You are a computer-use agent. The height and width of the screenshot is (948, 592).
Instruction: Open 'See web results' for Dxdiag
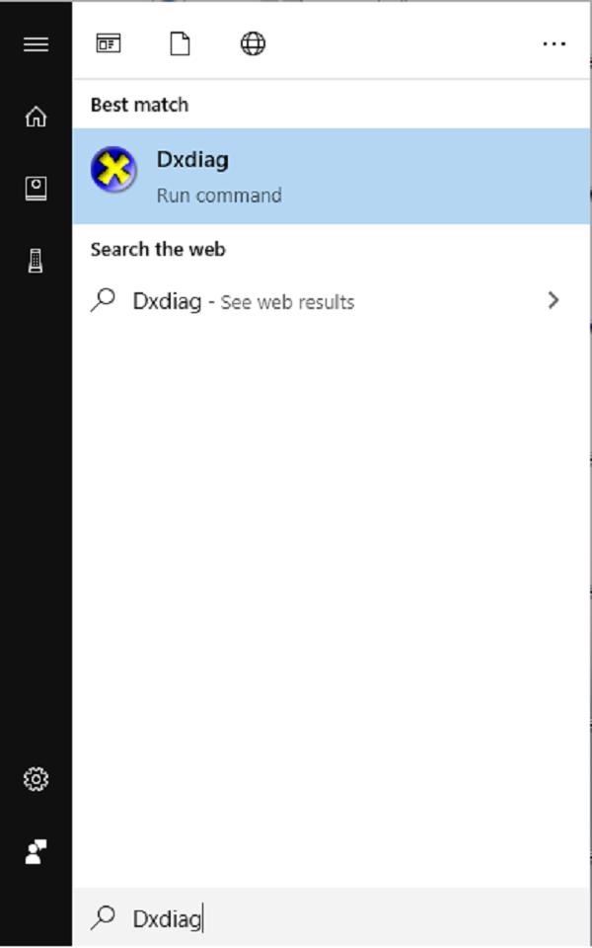pos(287,302)
